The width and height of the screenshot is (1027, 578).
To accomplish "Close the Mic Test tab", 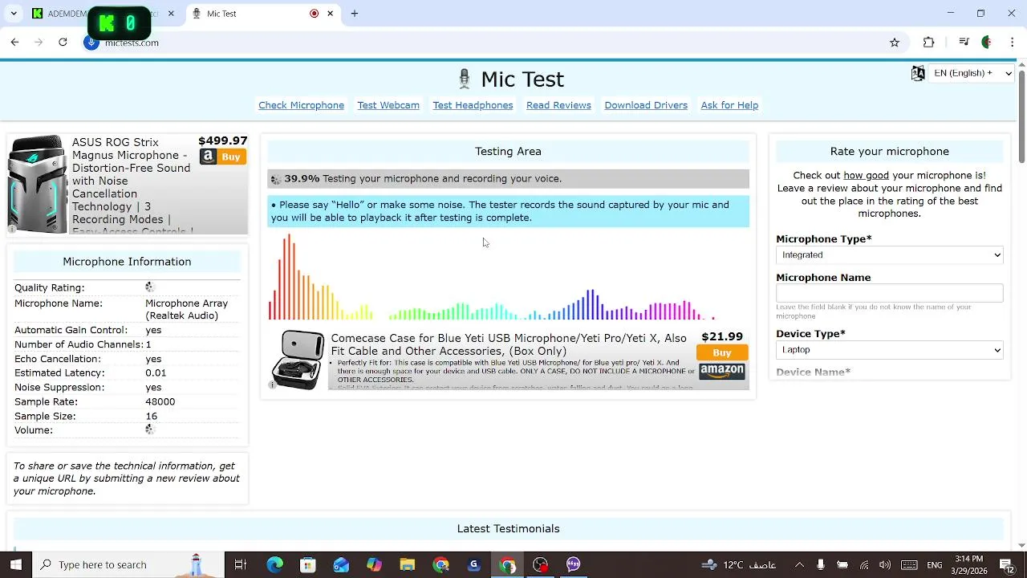I will [x=330, y=14].
